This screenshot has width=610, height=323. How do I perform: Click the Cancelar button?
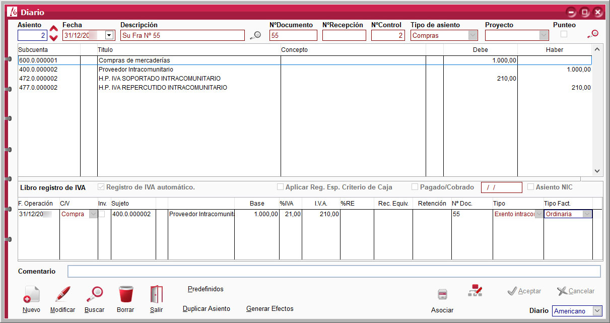click(x=576, y=291)
